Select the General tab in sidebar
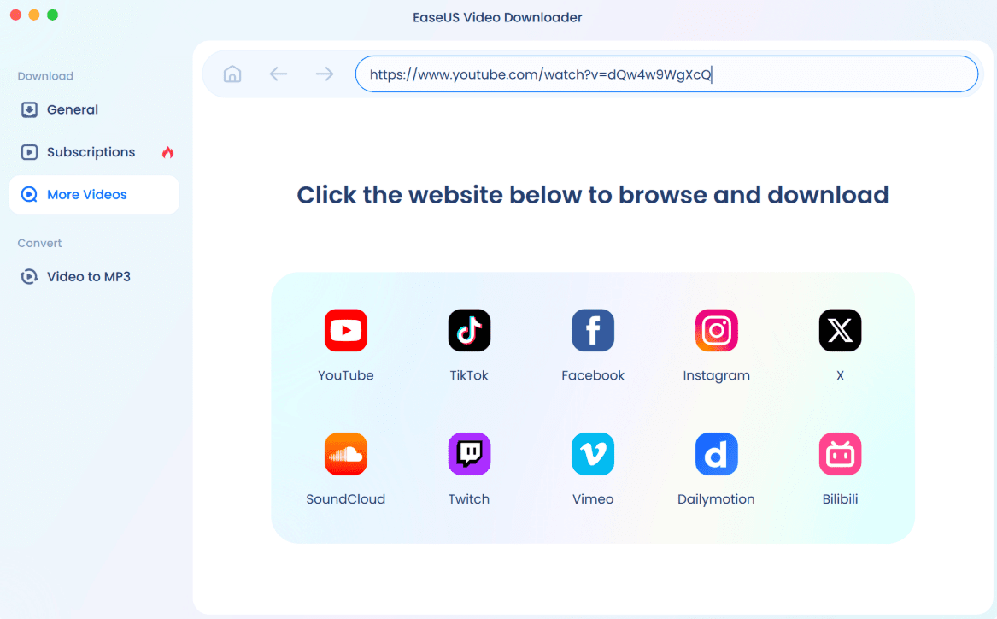 94,109
